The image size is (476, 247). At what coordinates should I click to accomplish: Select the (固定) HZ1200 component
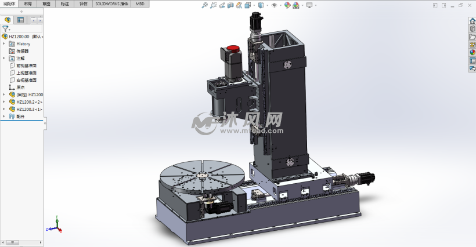26,95
